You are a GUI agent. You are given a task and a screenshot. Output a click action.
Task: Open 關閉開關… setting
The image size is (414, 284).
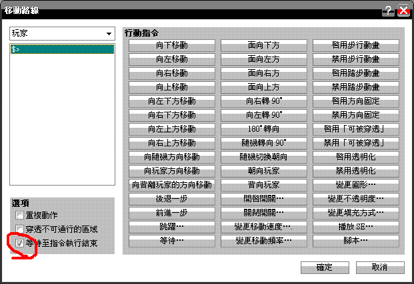pos(264,213)
